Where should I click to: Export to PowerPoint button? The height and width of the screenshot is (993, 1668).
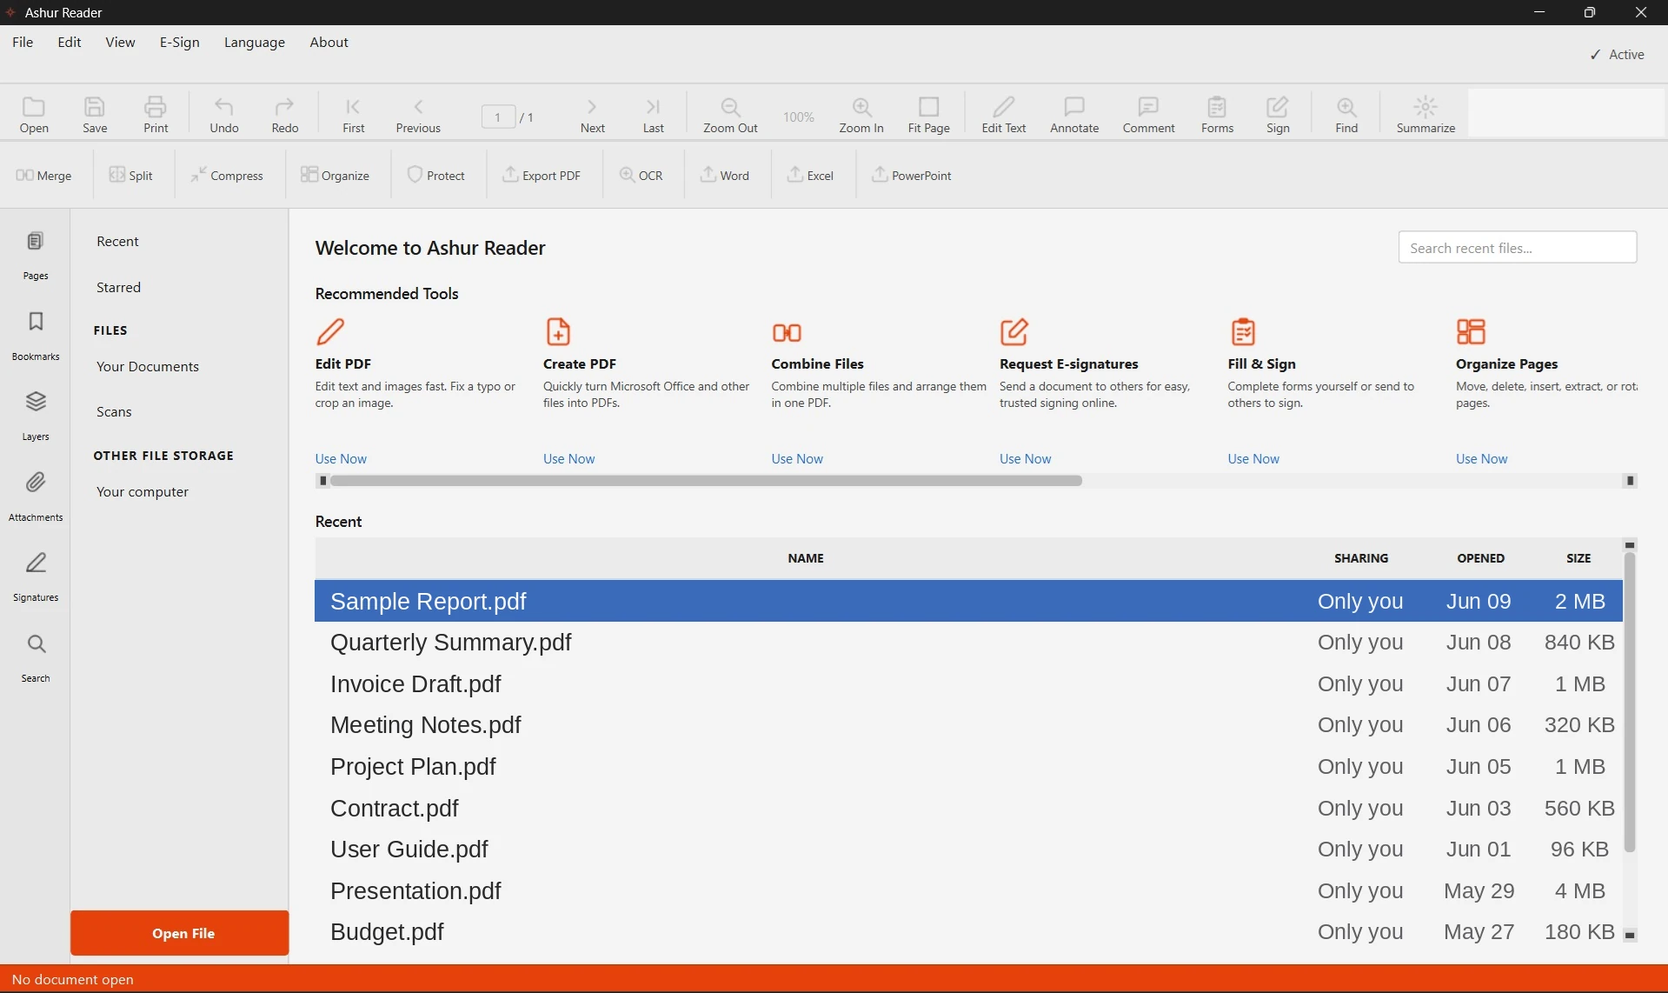coord(912,175)
